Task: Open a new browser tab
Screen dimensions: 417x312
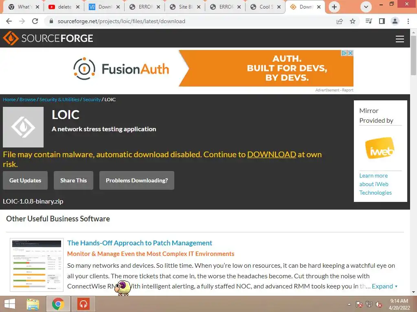Action: click(334, 7)
